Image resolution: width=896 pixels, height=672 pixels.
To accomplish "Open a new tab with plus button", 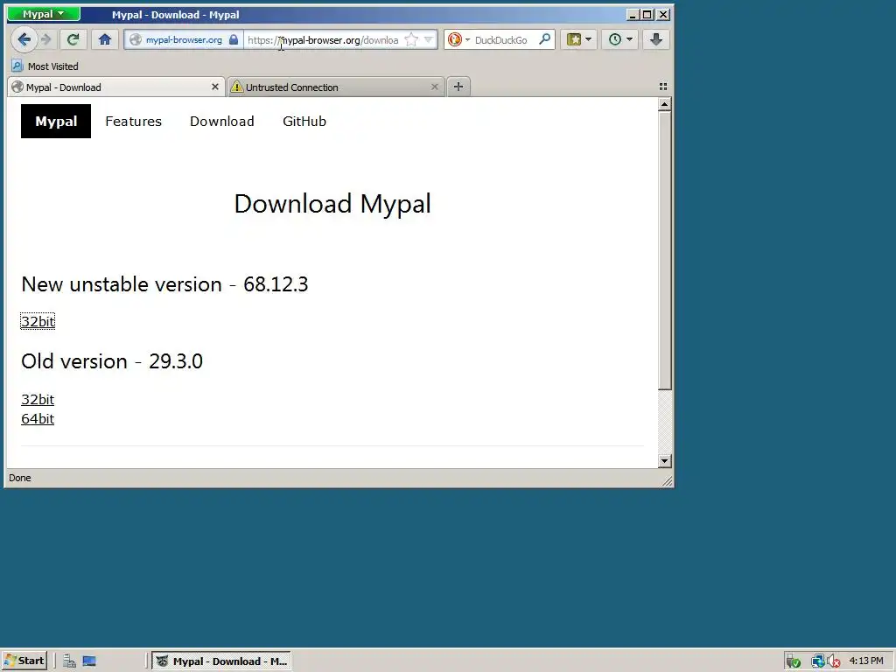I will pyautogui.click(x=458, y=87).
